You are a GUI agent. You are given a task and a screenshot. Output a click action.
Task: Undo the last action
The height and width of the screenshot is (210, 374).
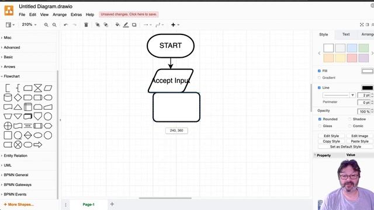pyautogui.click(x=66, y=24)
